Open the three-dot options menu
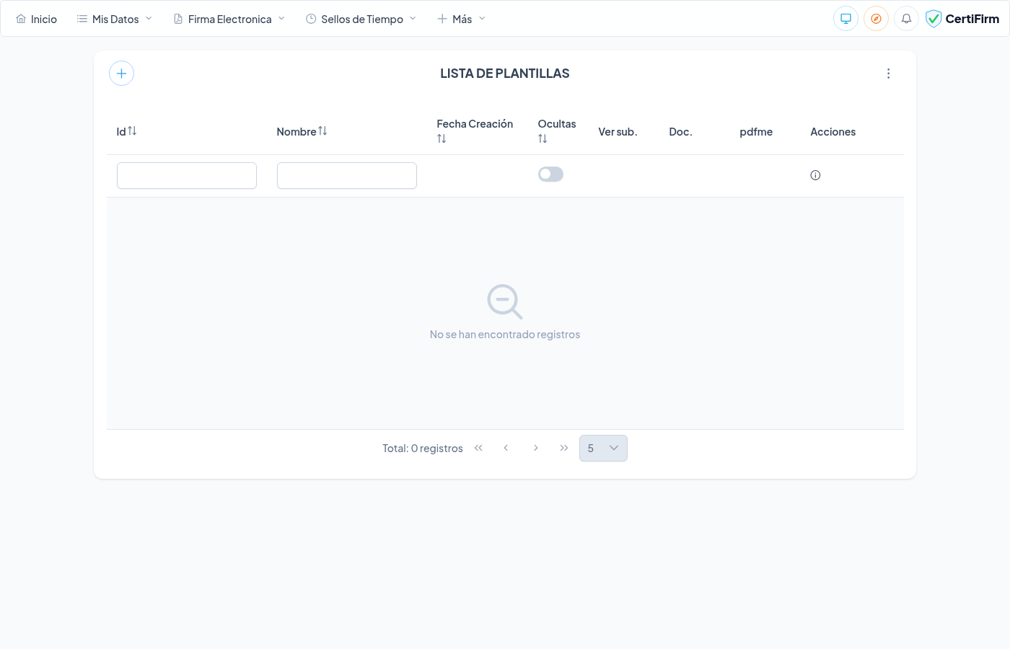Image resolution: width=1010 pixels, height=649 pixels. pos(888,74)
